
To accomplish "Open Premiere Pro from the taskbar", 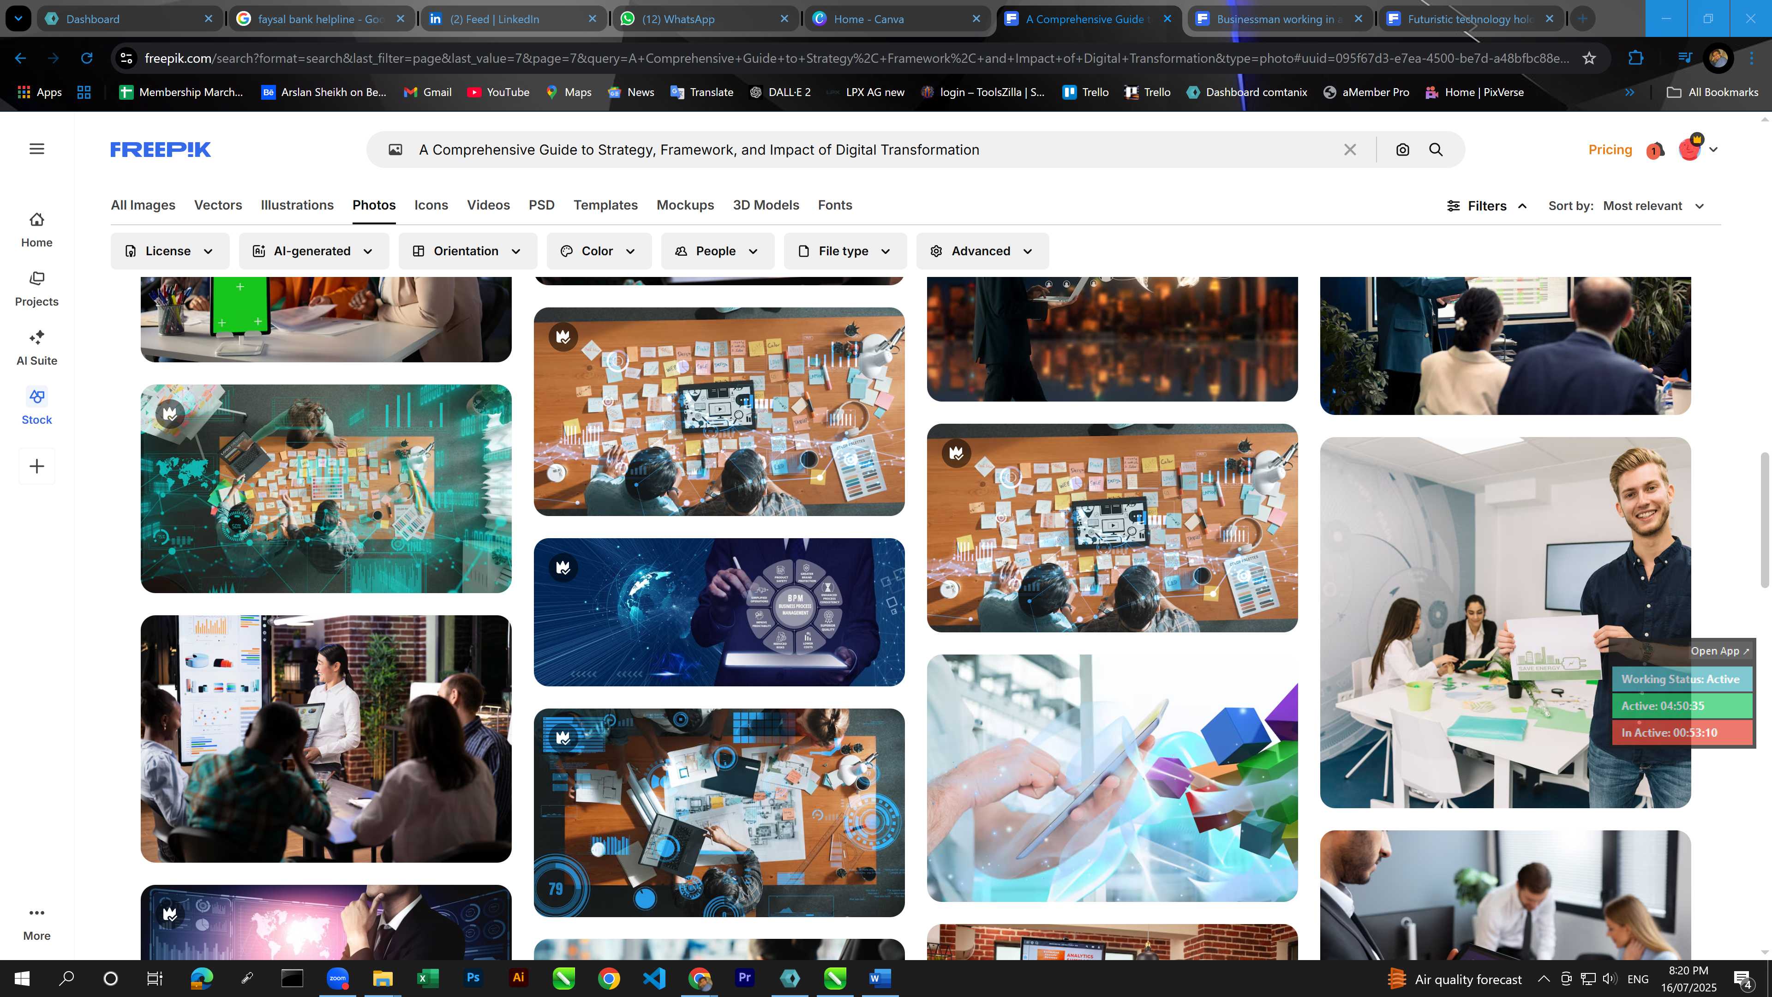I will (x=744, y=978).
